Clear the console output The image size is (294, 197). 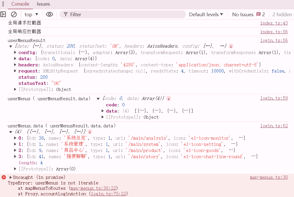coord(14,15)
